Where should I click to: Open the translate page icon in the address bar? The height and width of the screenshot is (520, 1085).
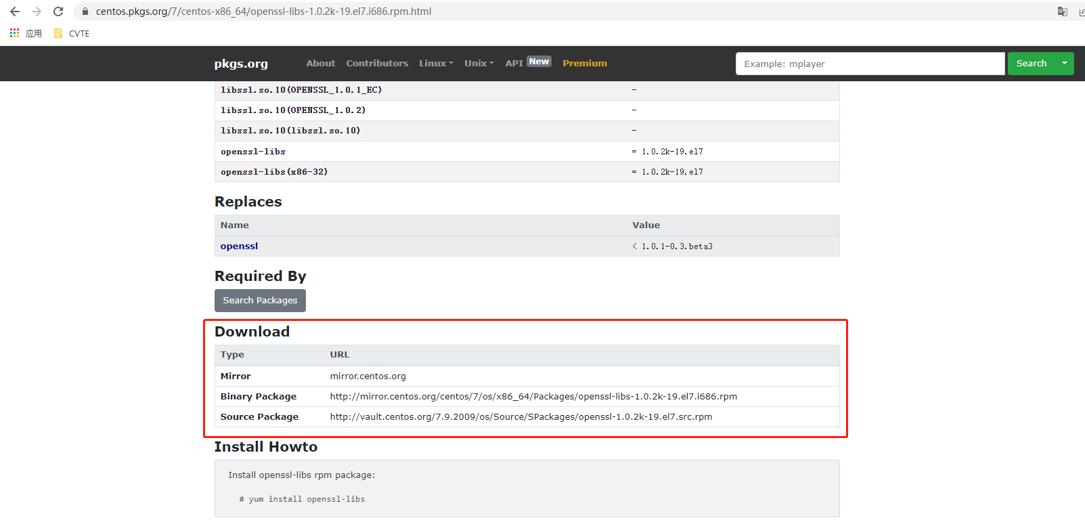point(1063,12)
